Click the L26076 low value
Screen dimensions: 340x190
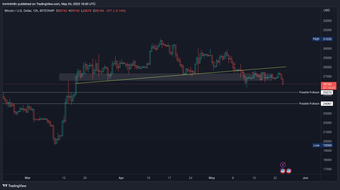point(86,11)
